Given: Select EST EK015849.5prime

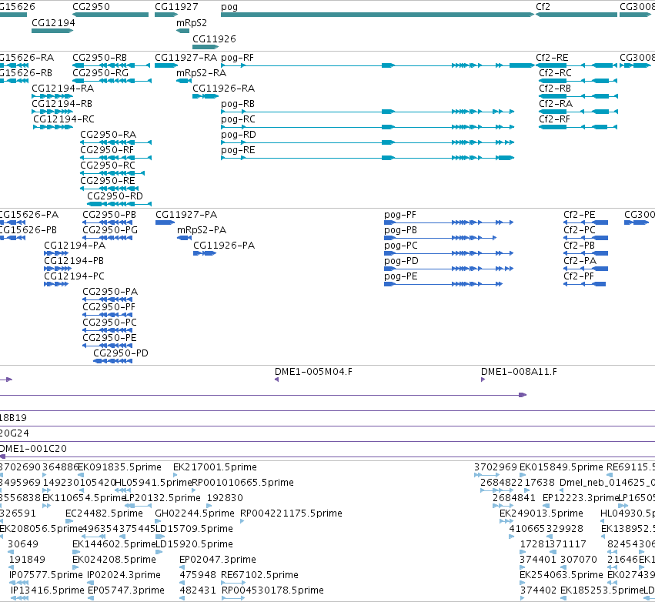Looking at the screenshot, I should click(523, 475).
